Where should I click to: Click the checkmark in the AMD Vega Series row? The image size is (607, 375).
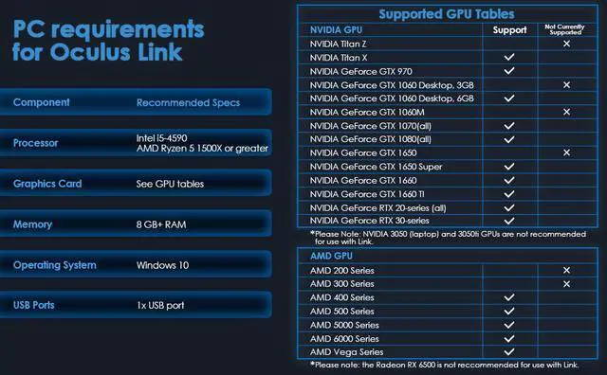click(509, 352)
